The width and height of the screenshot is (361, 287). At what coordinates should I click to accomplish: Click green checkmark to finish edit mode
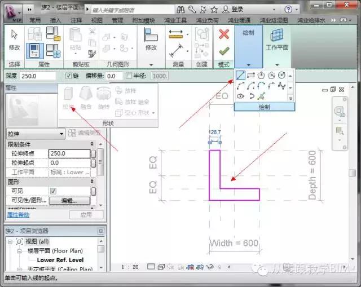[224, 51]
